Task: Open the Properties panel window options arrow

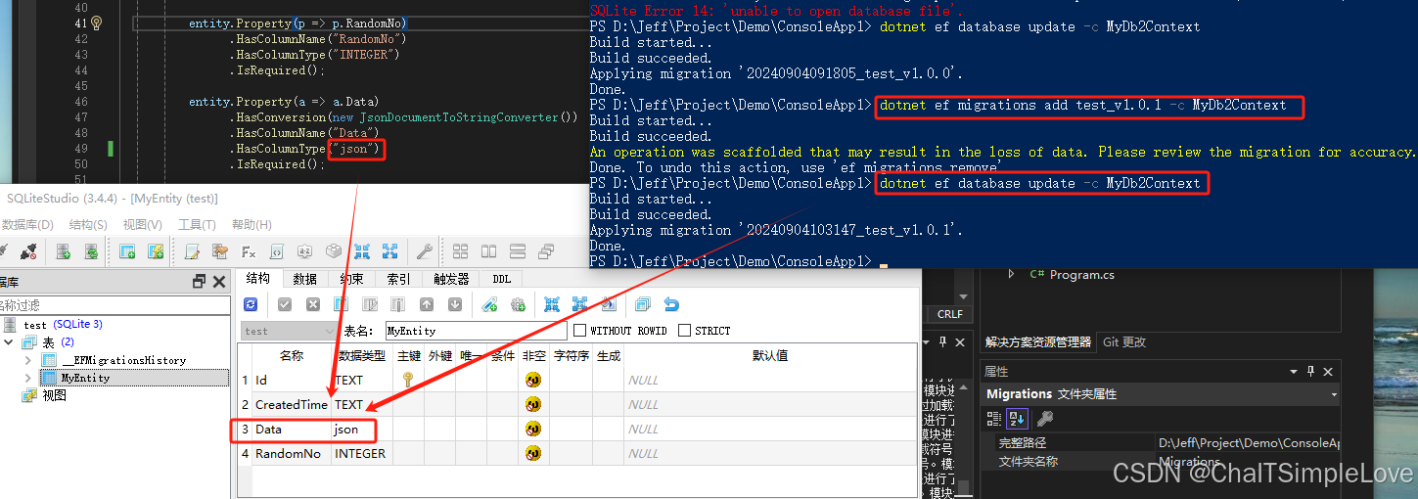Action: (1296, 372)
